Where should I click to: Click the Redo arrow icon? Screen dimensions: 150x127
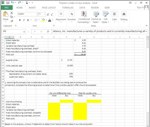click(x=19, y=3)
